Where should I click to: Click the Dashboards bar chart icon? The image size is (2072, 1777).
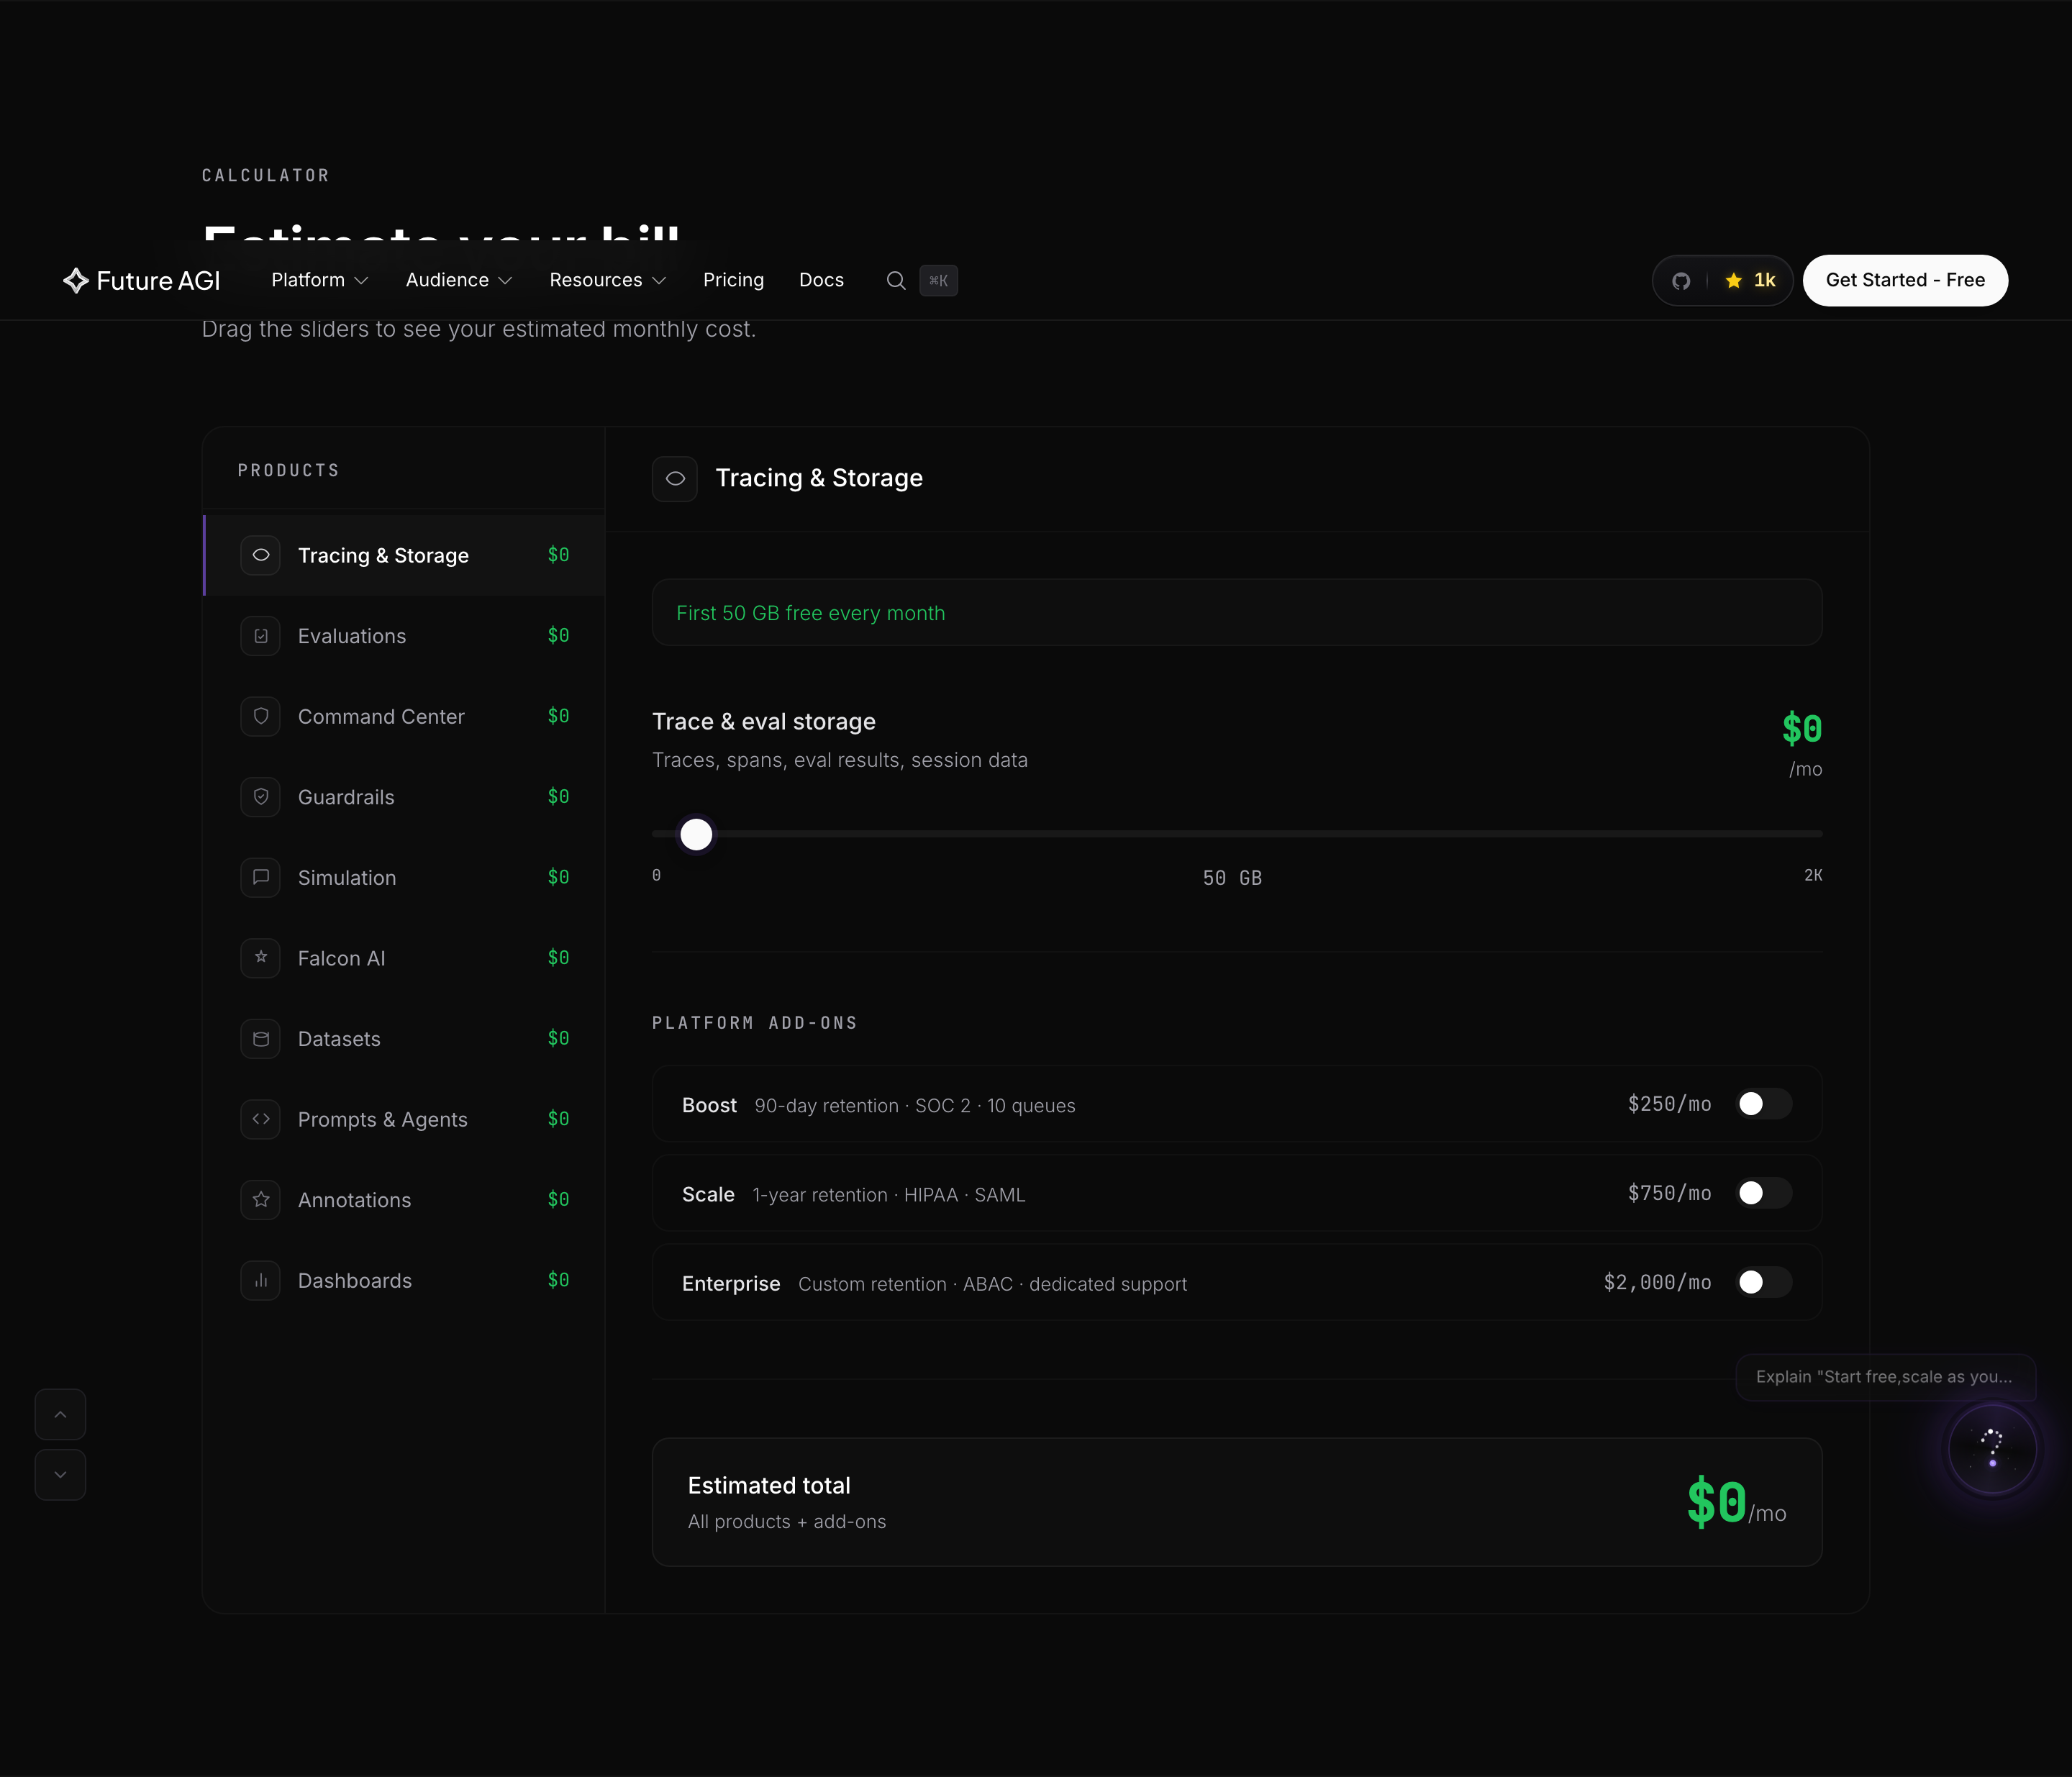261,1280
